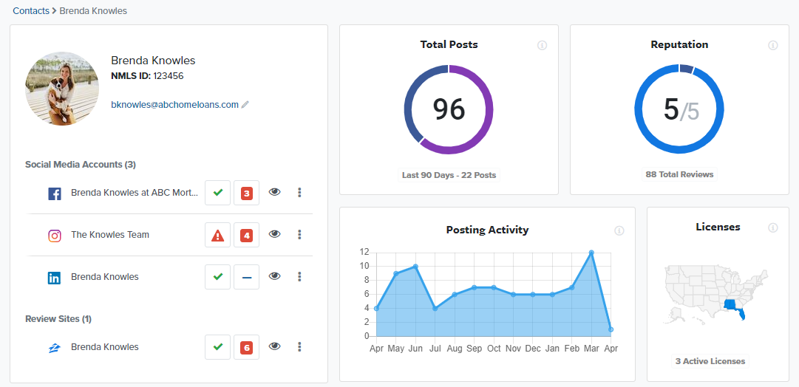Toggle visibility eye for LinkedIn account

pyautogui.click(x=275, y=277)
